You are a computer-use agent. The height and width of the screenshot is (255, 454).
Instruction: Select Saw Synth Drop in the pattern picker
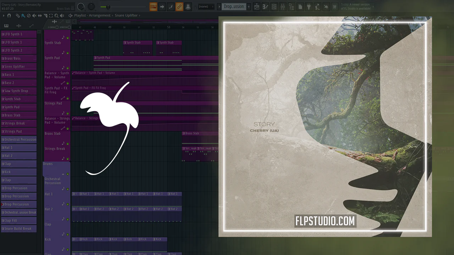pyautogui.click(x=19, y=91)
